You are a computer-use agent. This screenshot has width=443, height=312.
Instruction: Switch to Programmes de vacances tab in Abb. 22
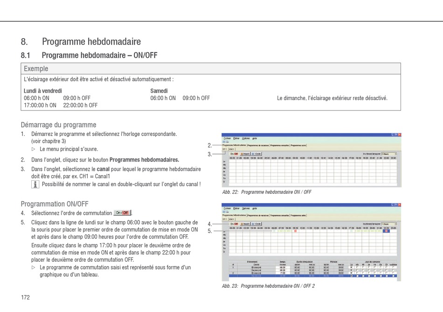[258, 145]
